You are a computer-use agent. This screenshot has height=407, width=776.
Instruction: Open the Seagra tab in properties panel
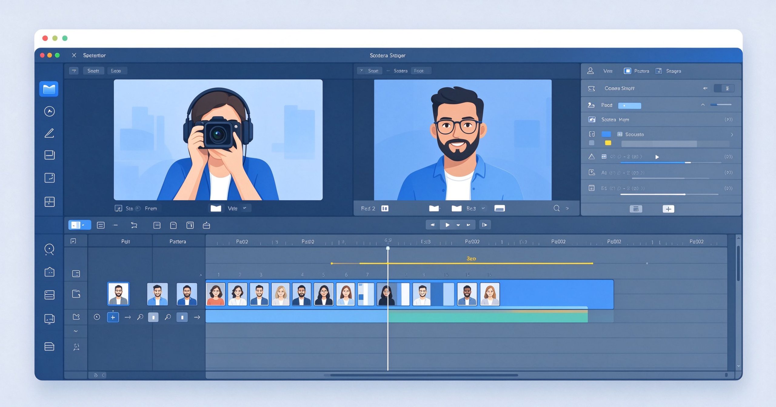coord(673,71)
